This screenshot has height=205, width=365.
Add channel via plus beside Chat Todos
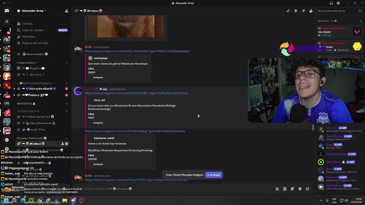pos(66,111)
